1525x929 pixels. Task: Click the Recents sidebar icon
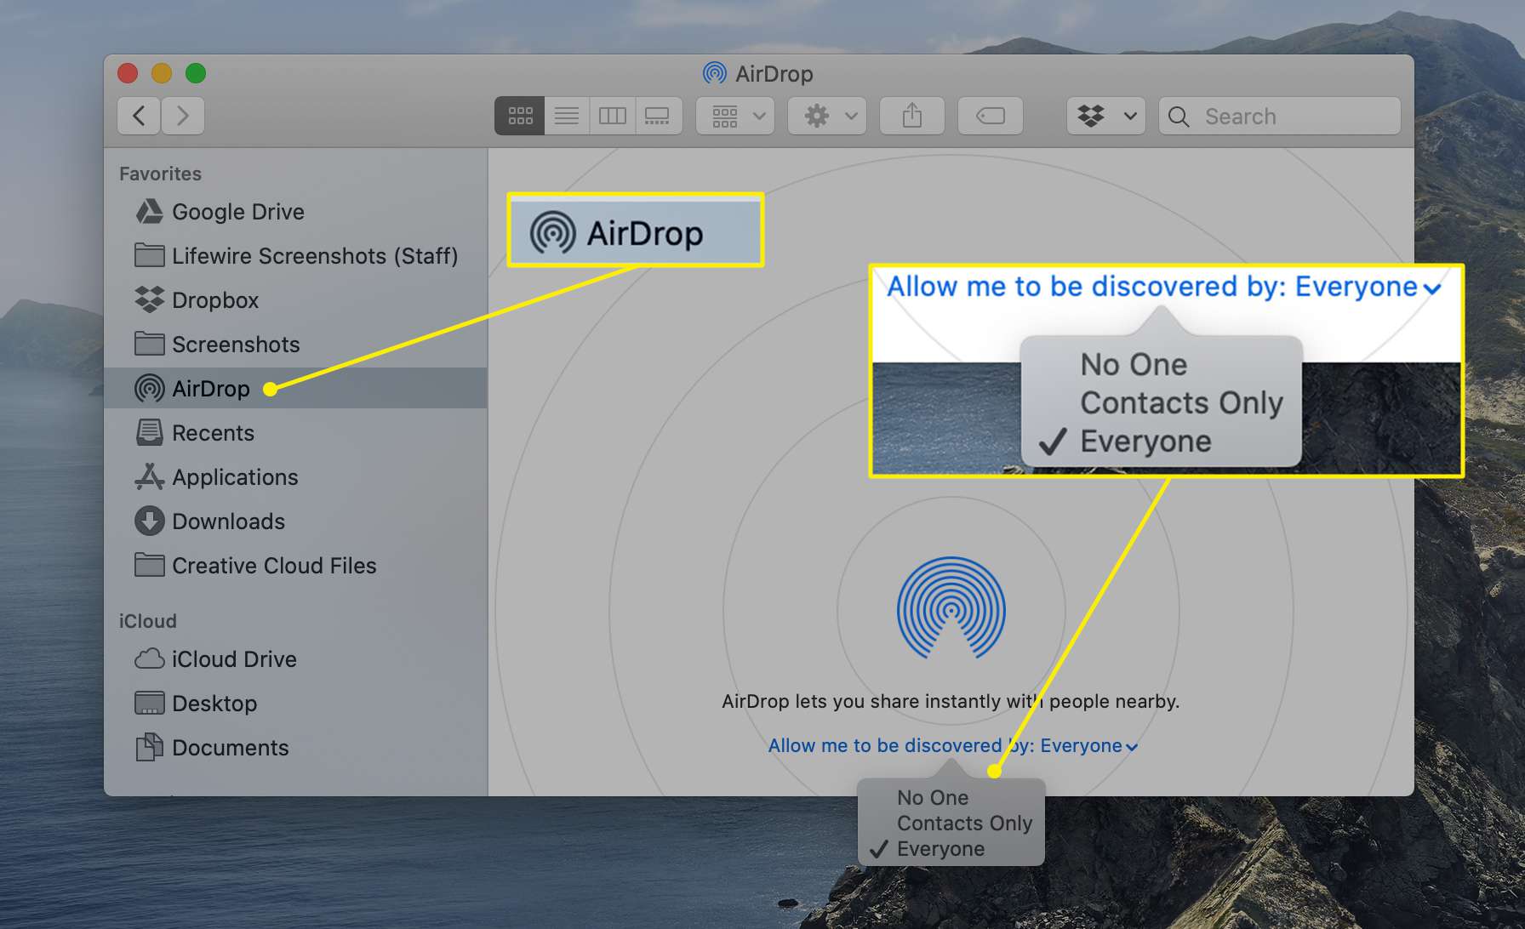150,432
